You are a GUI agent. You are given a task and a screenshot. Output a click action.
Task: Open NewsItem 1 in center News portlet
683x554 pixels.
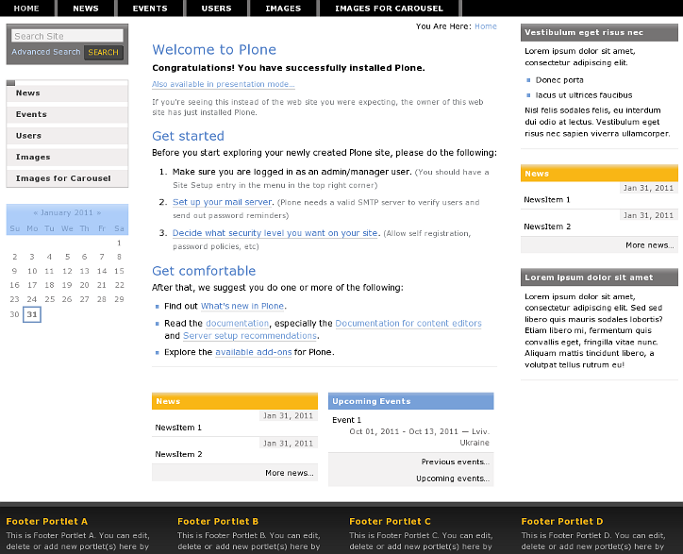tap(178, 428)
